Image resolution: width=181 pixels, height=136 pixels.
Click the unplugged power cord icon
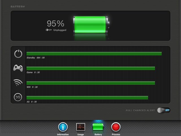pyautogui.click(x=49, y=30)
